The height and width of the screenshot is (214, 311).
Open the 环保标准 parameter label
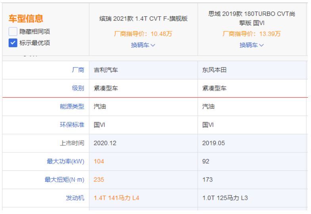coord(72,125)
